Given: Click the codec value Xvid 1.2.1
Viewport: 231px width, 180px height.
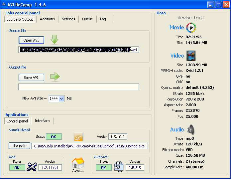Looking at the screenshot, I should click(194, 71).
